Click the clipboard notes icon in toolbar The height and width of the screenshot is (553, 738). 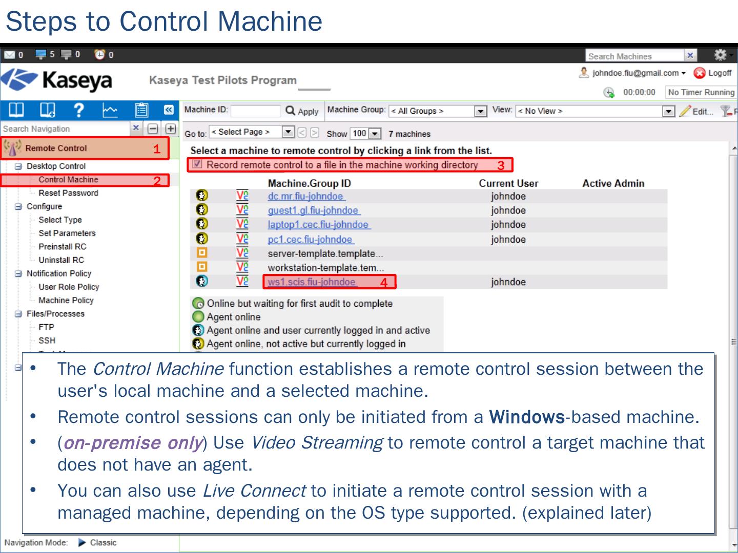tap(141, 110)
